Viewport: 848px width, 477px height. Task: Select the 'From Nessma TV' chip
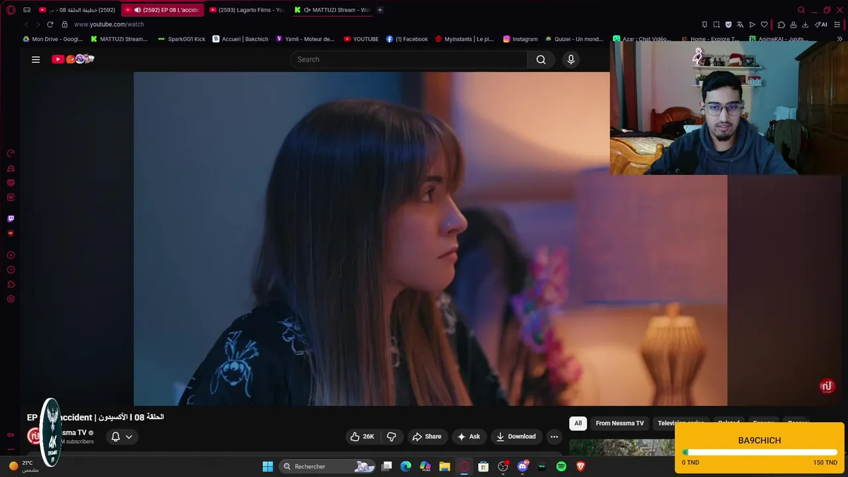[619, 423]
